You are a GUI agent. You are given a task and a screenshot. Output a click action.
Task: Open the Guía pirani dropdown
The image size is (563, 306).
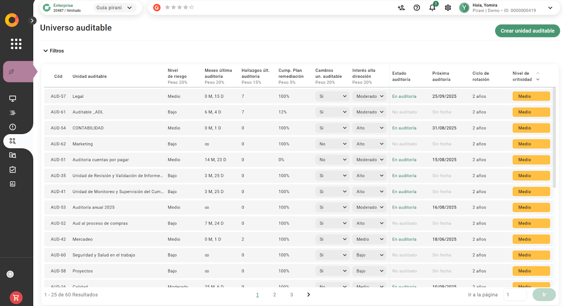(114, 8)
